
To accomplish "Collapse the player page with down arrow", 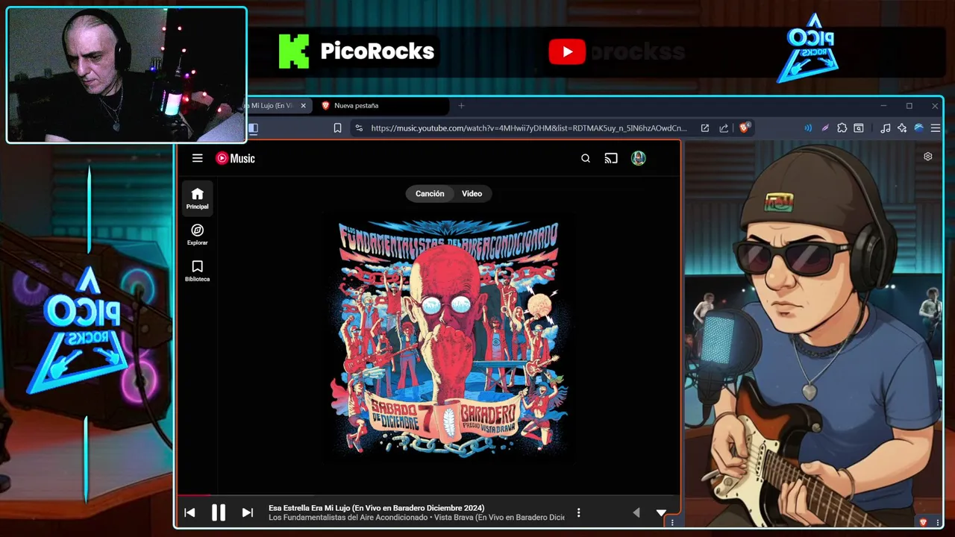I will pos(661,512).
